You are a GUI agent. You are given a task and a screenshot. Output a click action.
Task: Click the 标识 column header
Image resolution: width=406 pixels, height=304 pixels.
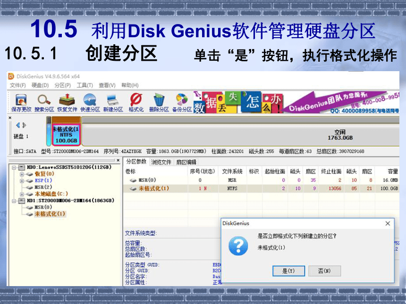click(x=254, y=172)
